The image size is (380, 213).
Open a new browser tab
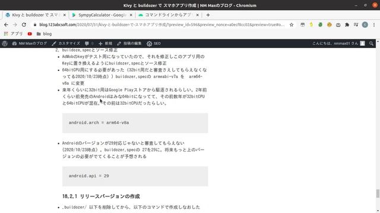tap(208, 15)
